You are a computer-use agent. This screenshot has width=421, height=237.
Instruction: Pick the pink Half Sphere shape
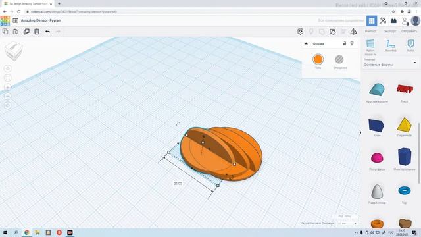(377, 158)
